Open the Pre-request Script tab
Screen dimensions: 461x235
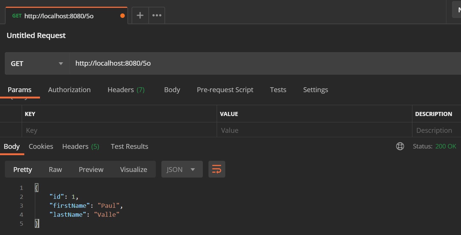pos(225,90)
